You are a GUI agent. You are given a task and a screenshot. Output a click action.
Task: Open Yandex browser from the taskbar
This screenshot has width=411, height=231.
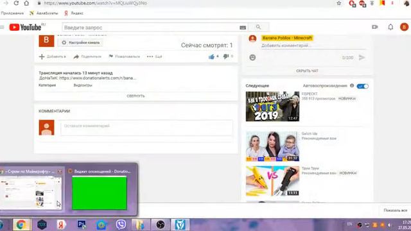point(62,225)
